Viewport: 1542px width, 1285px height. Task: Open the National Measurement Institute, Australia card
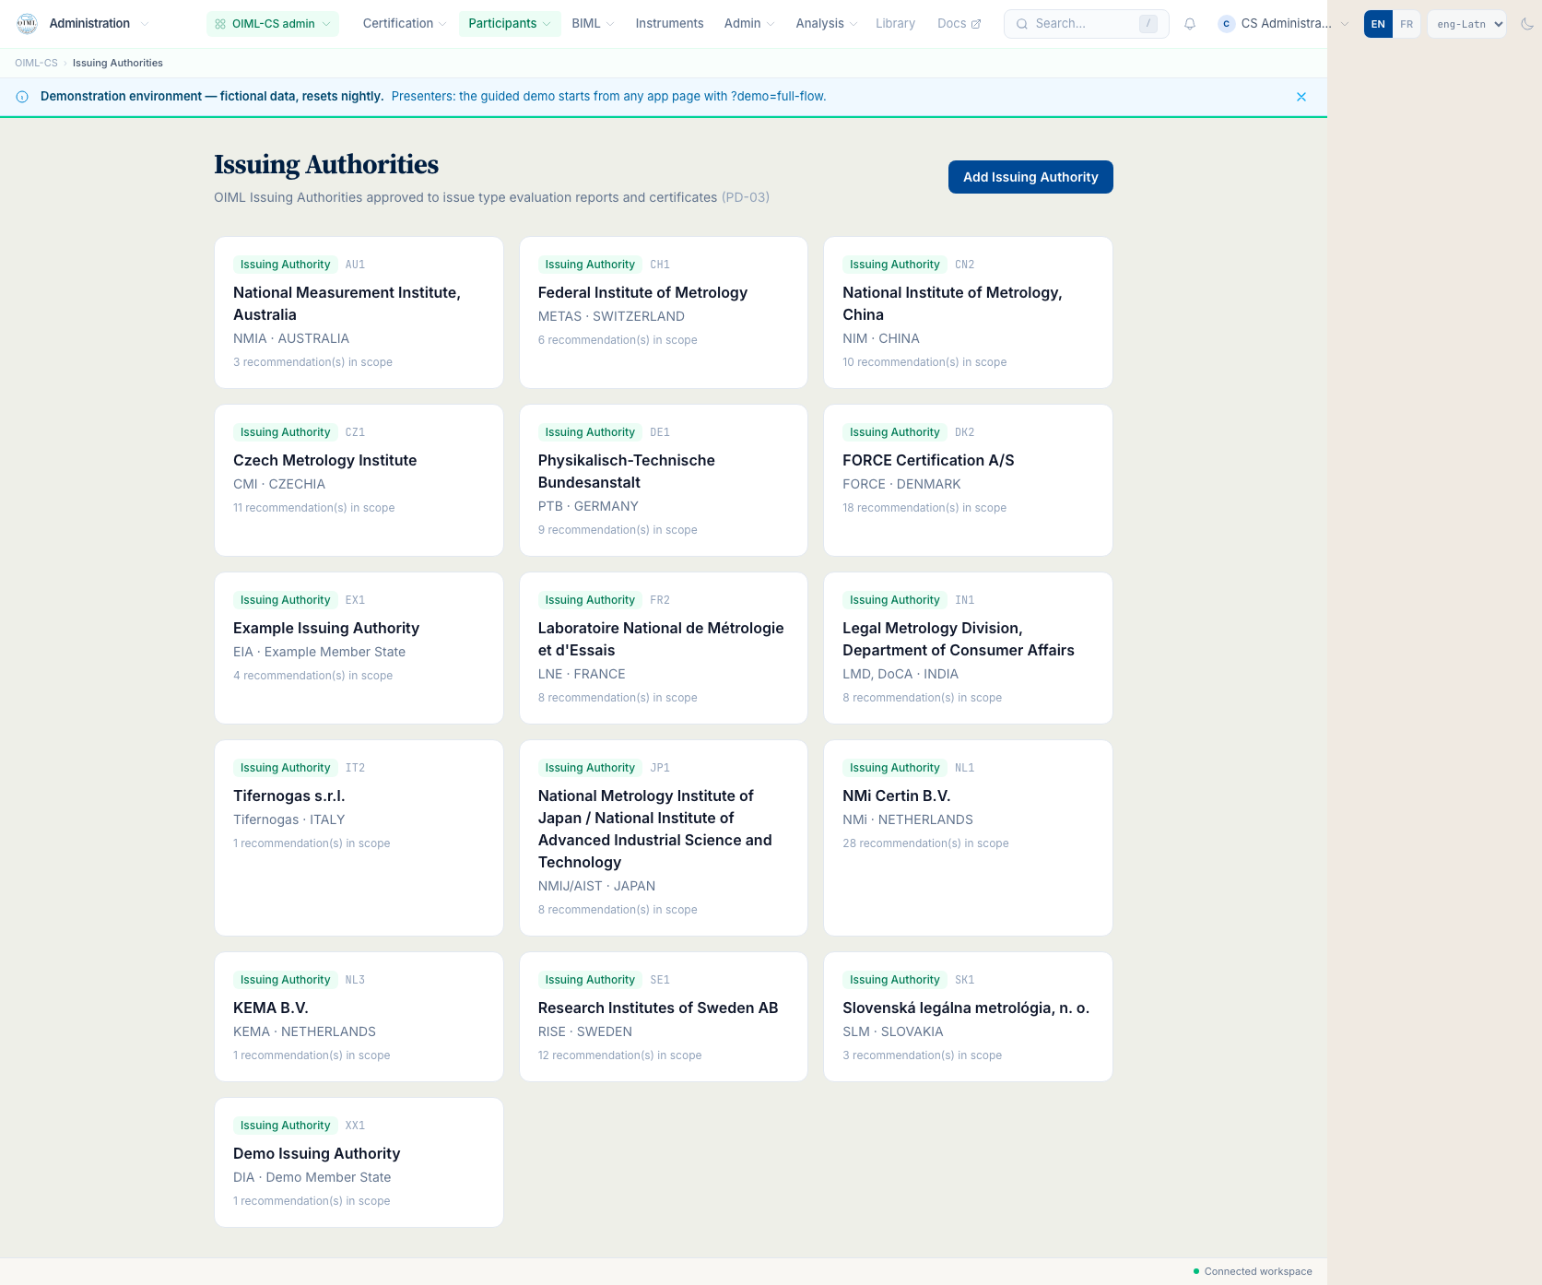pos(359,312)
